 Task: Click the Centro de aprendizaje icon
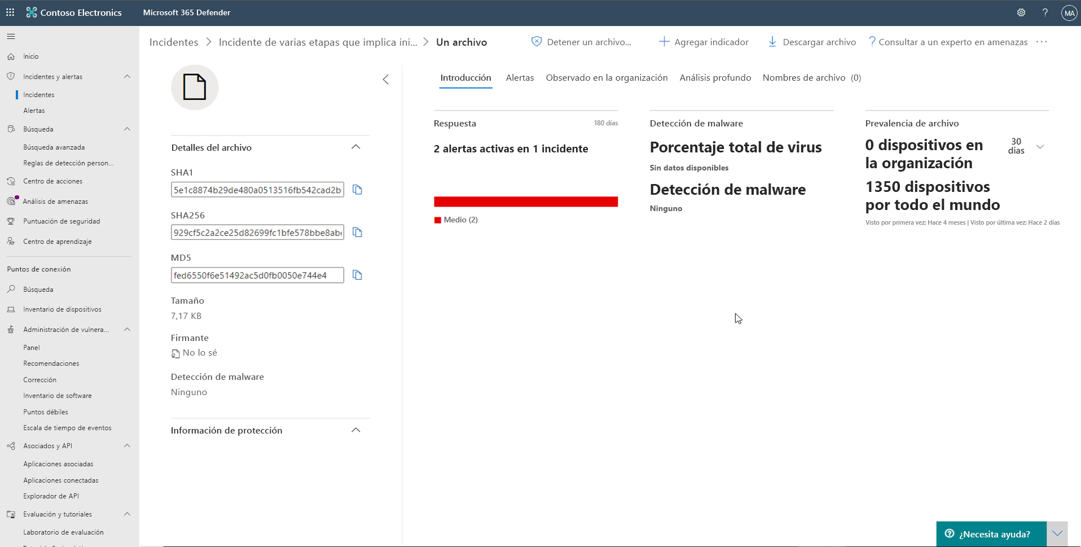11,241
